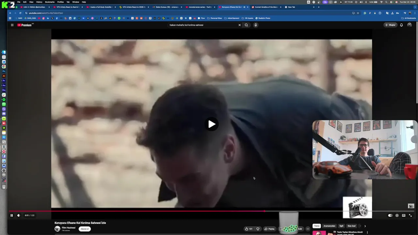Subscribe using the Abone ol button
The image size is (418, 235).
(x=85, y=229)
